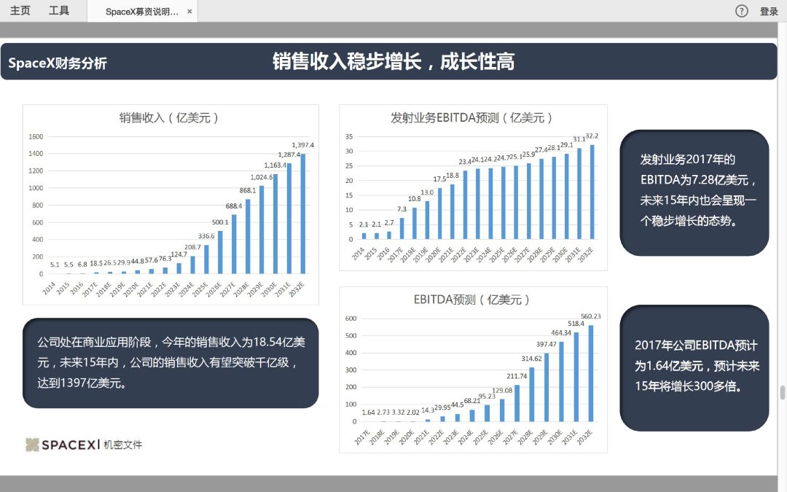Click the 500.1 data label
This screenshot has width=787, height=492.
point(220,222)
